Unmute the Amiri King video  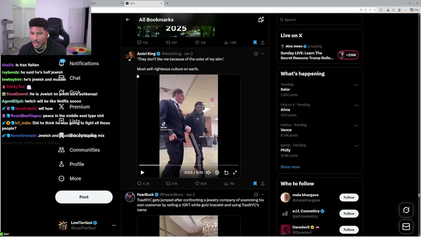pos(208,172)
